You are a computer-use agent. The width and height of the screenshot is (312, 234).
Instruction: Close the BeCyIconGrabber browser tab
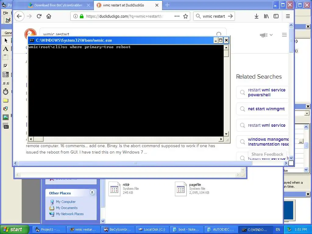(x=88, y=5)
